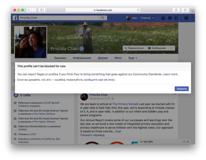Click the search magnifier icon
Screen dimensions: 206x160
point(102,18)
